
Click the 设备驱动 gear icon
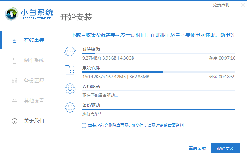coord(70,89)
